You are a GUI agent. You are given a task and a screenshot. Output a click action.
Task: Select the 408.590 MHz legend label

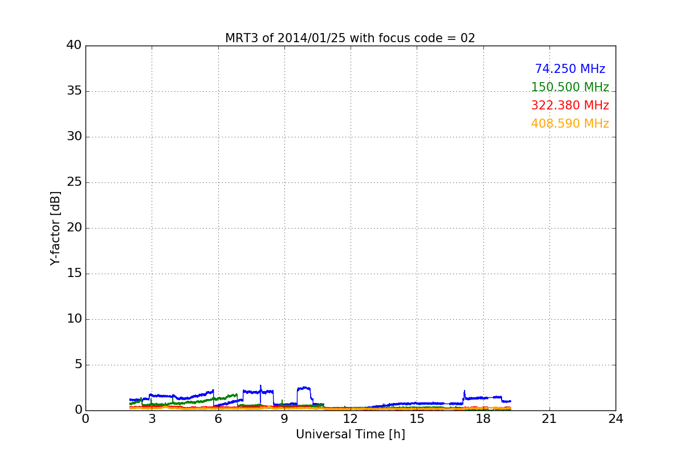570,124
